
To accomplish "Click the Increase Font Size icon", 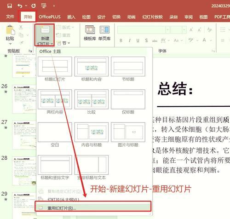I will pos(191,30).
